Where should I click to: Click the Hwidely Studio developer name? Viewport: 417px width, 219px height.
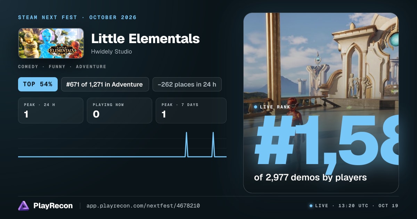pyautogui.click(x=112, y=52)
